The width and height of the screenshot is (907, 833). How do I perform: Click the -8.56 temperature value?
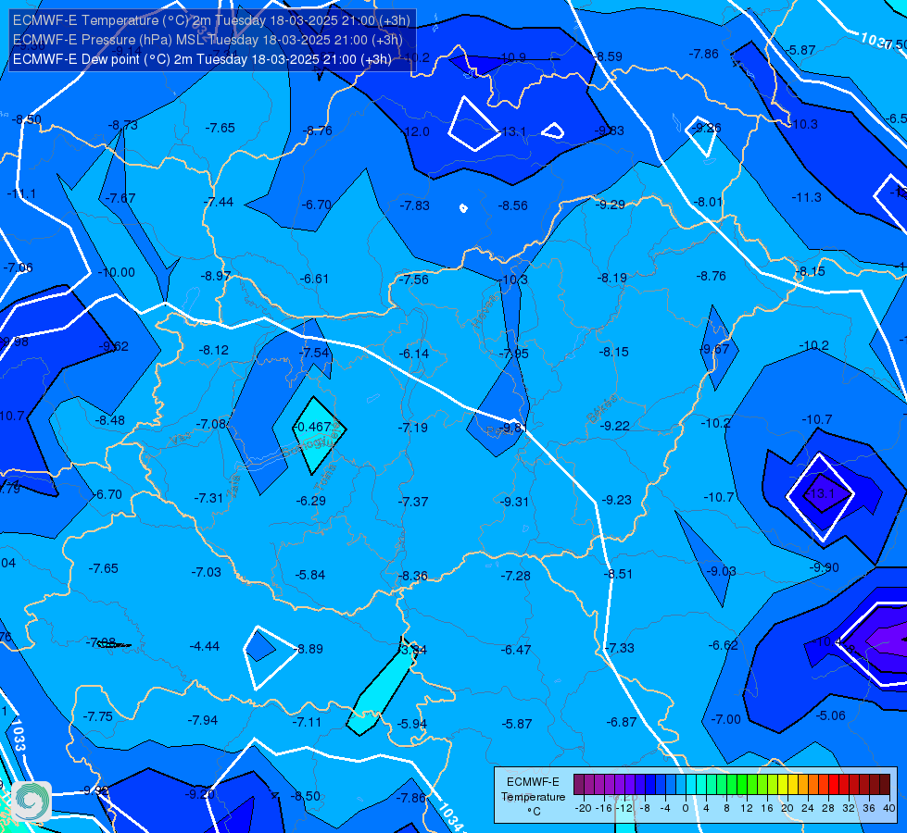click(512, 205)
